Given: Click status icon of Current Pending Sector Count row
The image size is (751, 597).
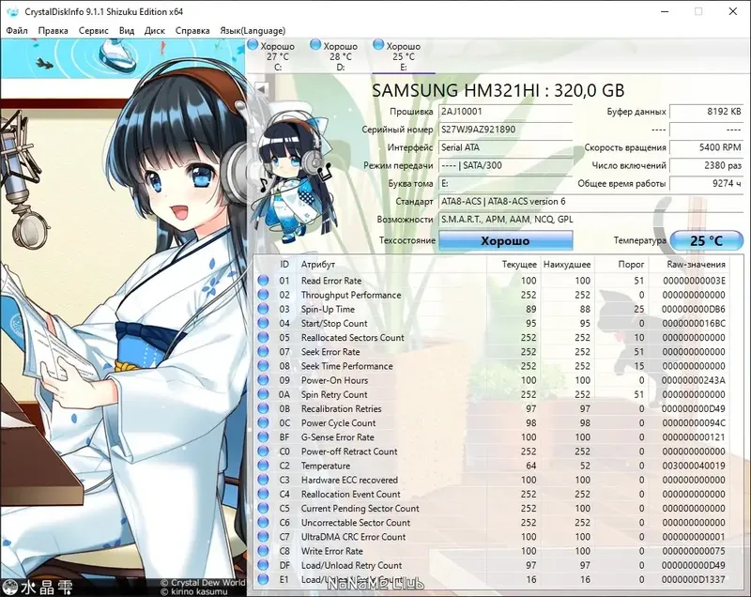Looking at the screenshot, I should tap(263, 509).
